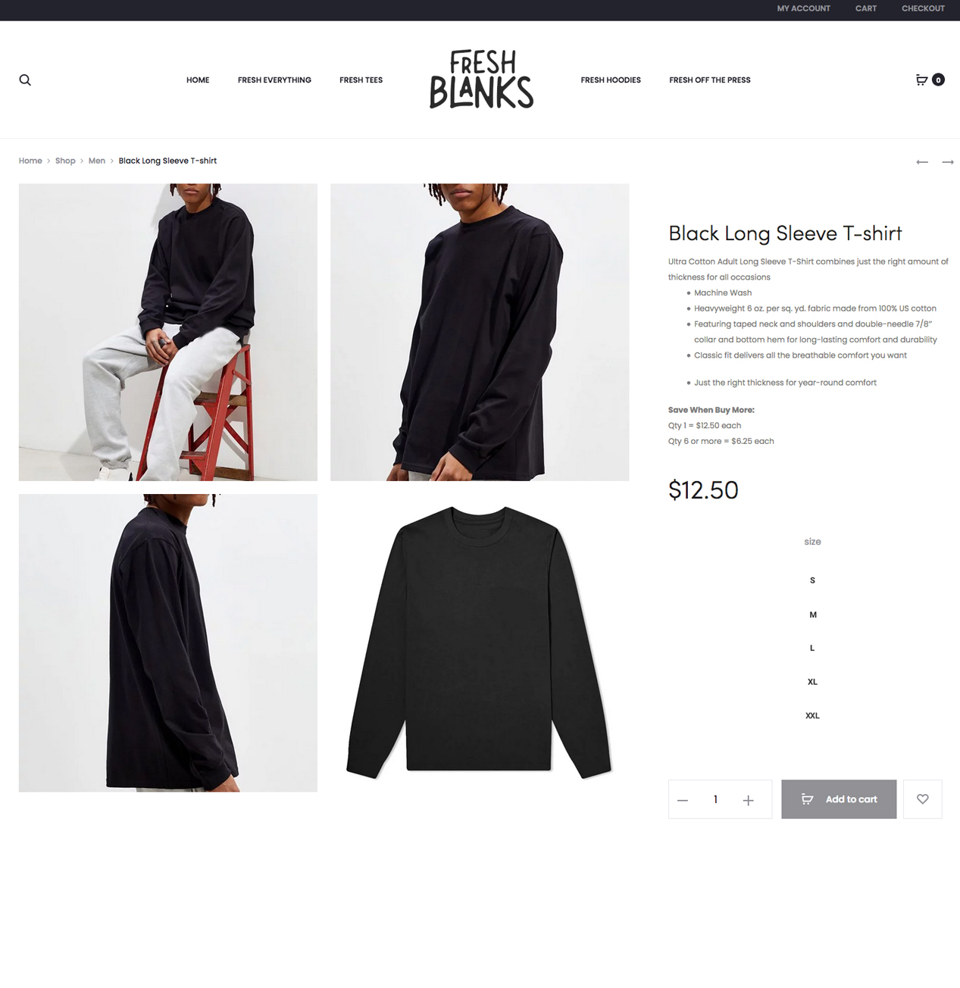Screen dimensions: 960x988
Task: Increase quantity with plus icon
Action: pos(749,800)
